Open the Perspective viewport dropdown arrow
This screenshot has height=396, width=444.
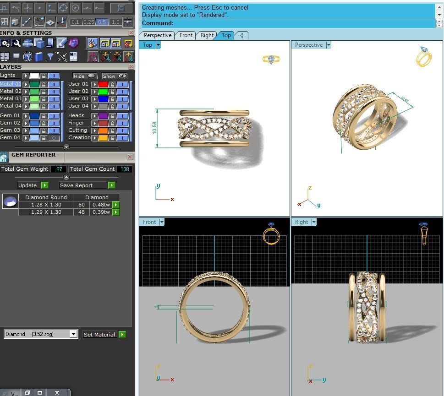pyautogui.click(x=329, y=45)
